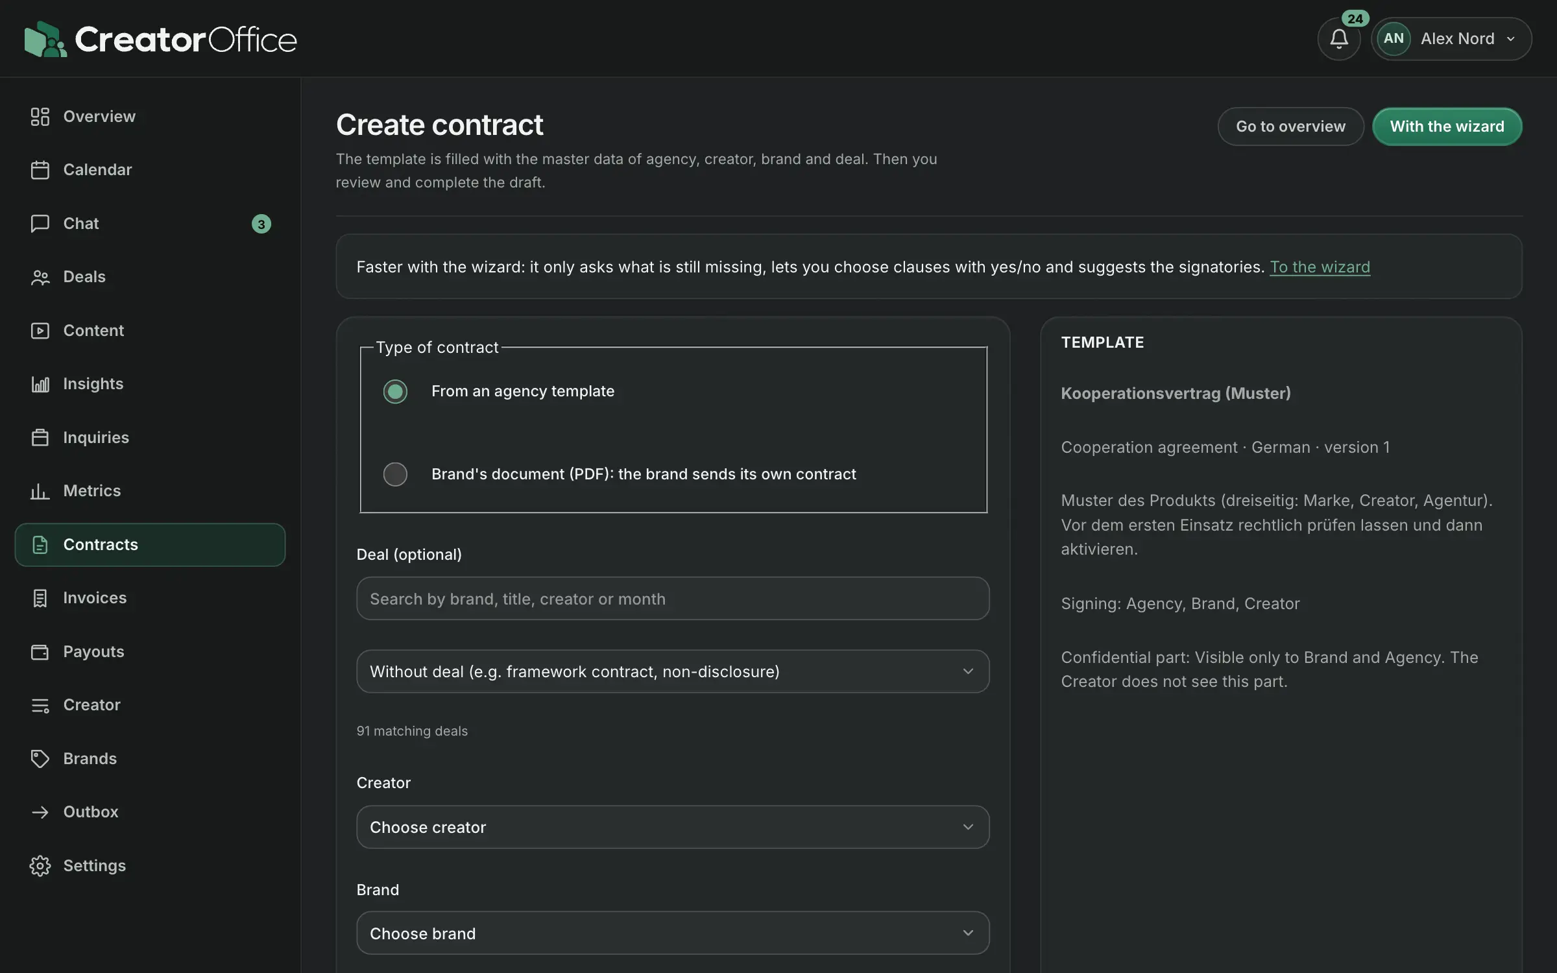
Task: Open Insights from the sidebar
Action: pos(150,384)
